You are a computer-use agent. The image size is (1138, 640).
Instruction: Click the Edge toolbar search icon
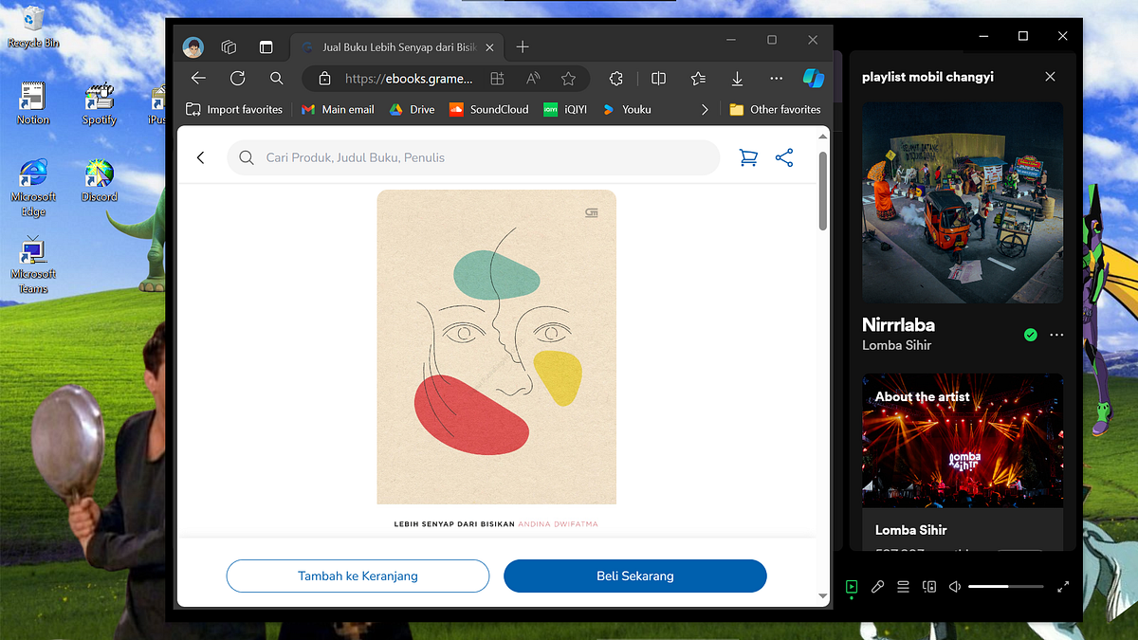click(x=276, y=79)
